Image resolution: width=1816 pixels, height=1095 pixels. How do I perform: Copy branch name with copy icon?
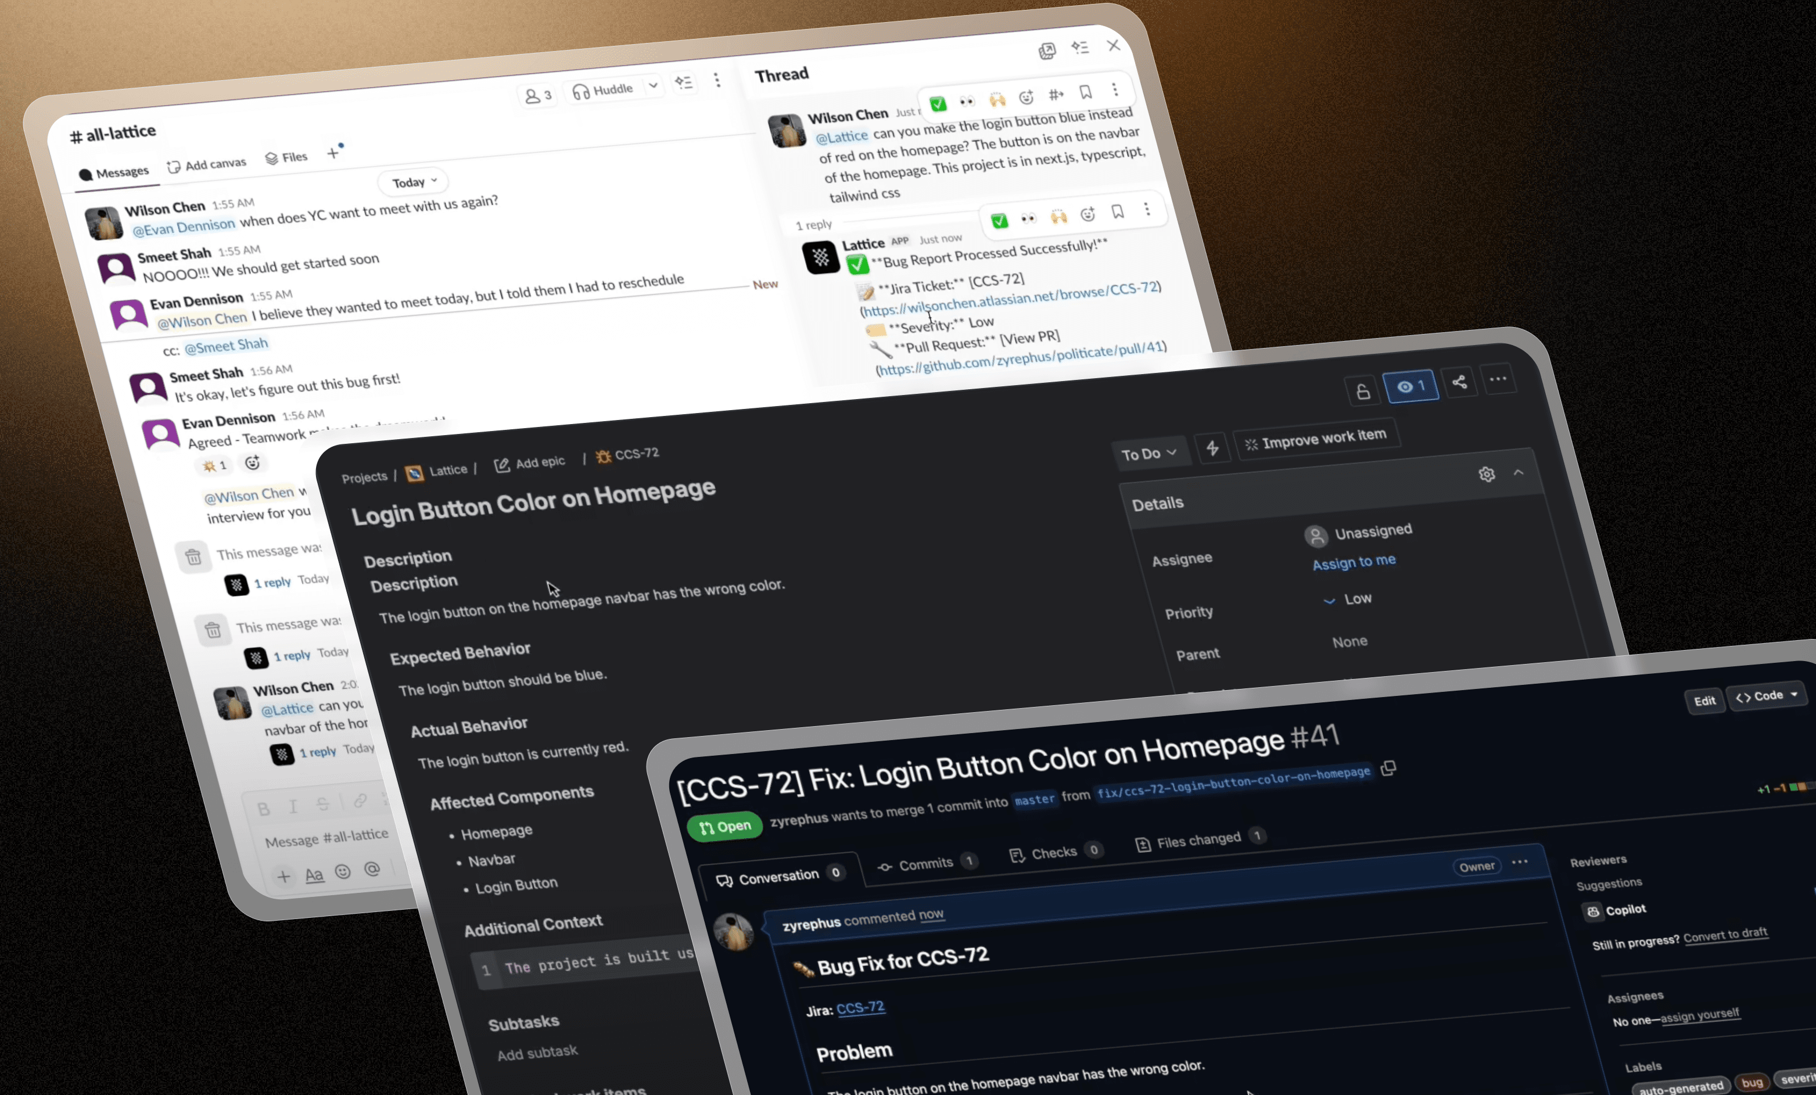1388,768
